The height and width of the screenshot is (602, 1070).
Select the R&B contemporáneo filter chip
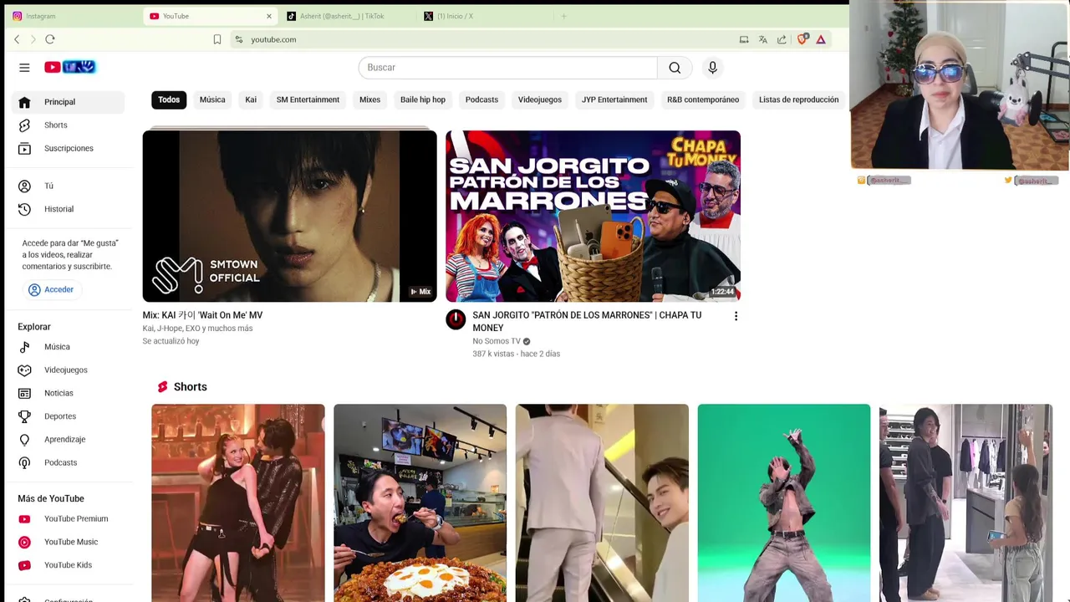[x=703, y=99]
